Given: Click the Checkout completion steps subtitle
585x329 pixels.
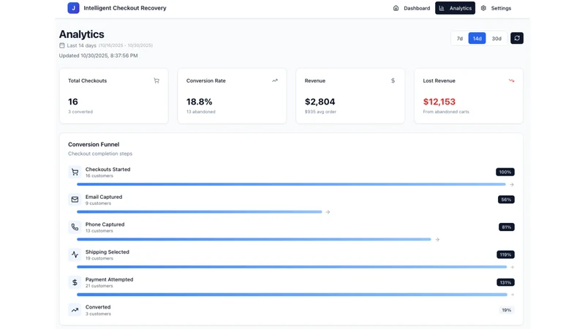Looking at the screenshot, I should [x=100, y=154].
